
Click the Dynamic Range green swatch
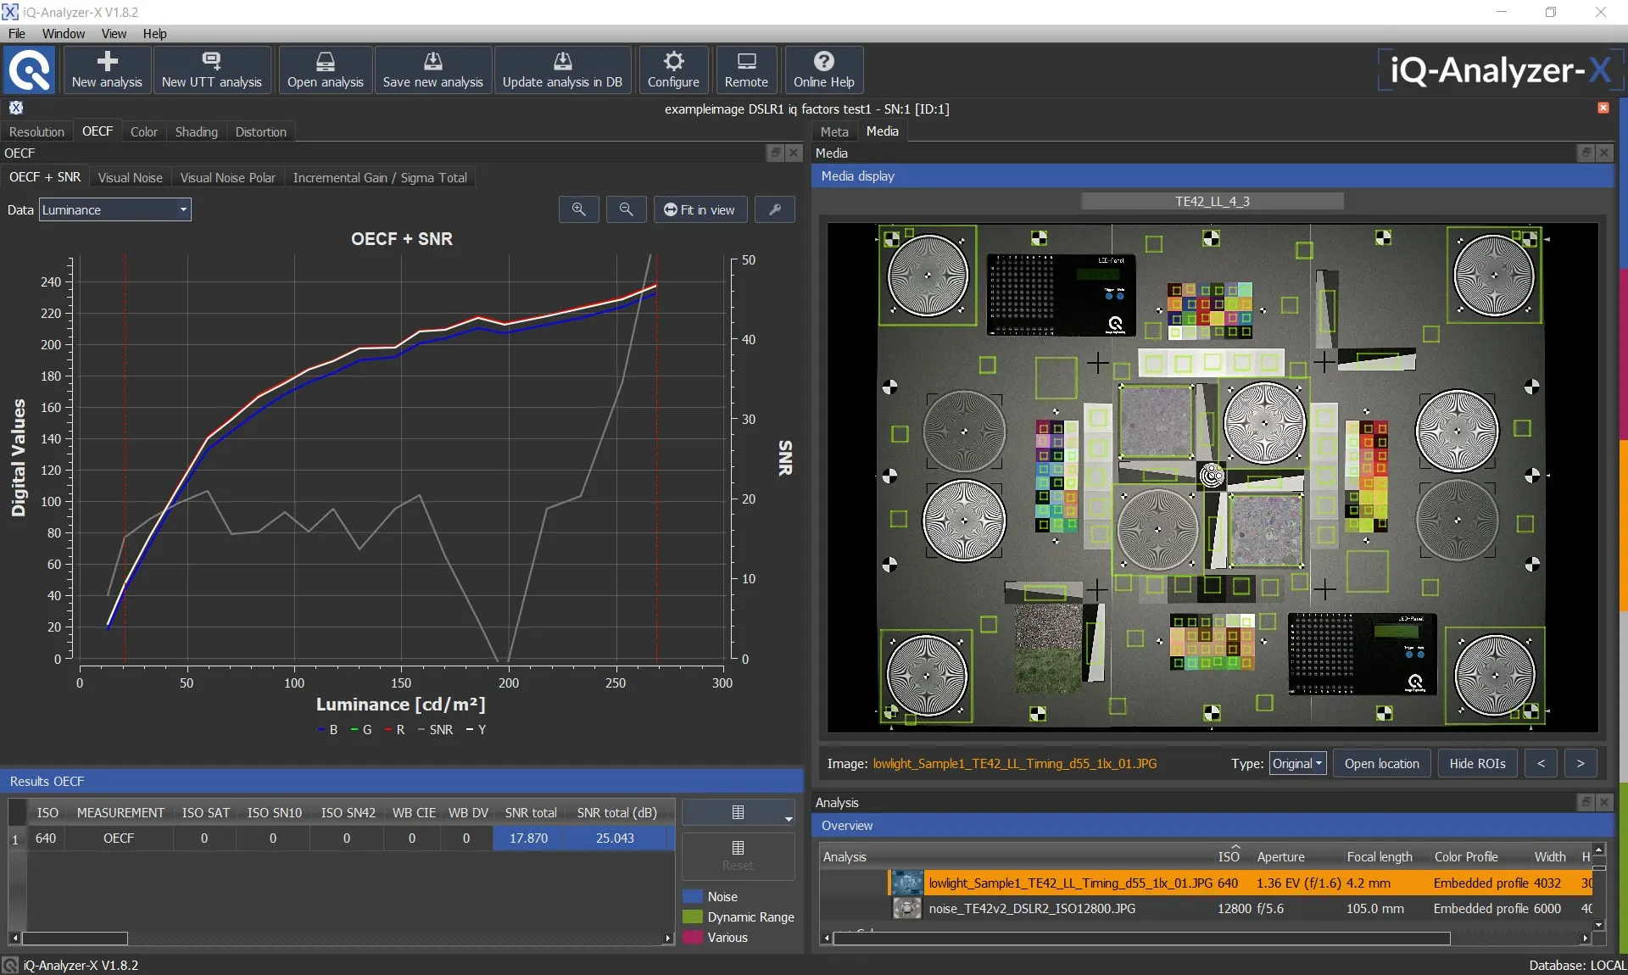(x=693, y=916)
